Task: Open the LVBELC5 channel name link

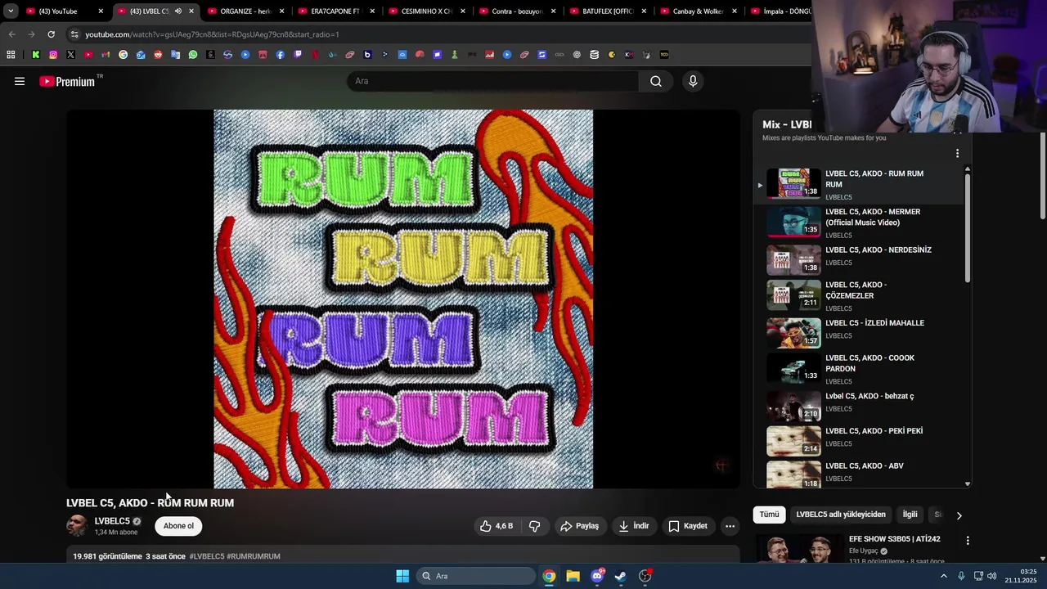Action: click(x=112, y=521)
